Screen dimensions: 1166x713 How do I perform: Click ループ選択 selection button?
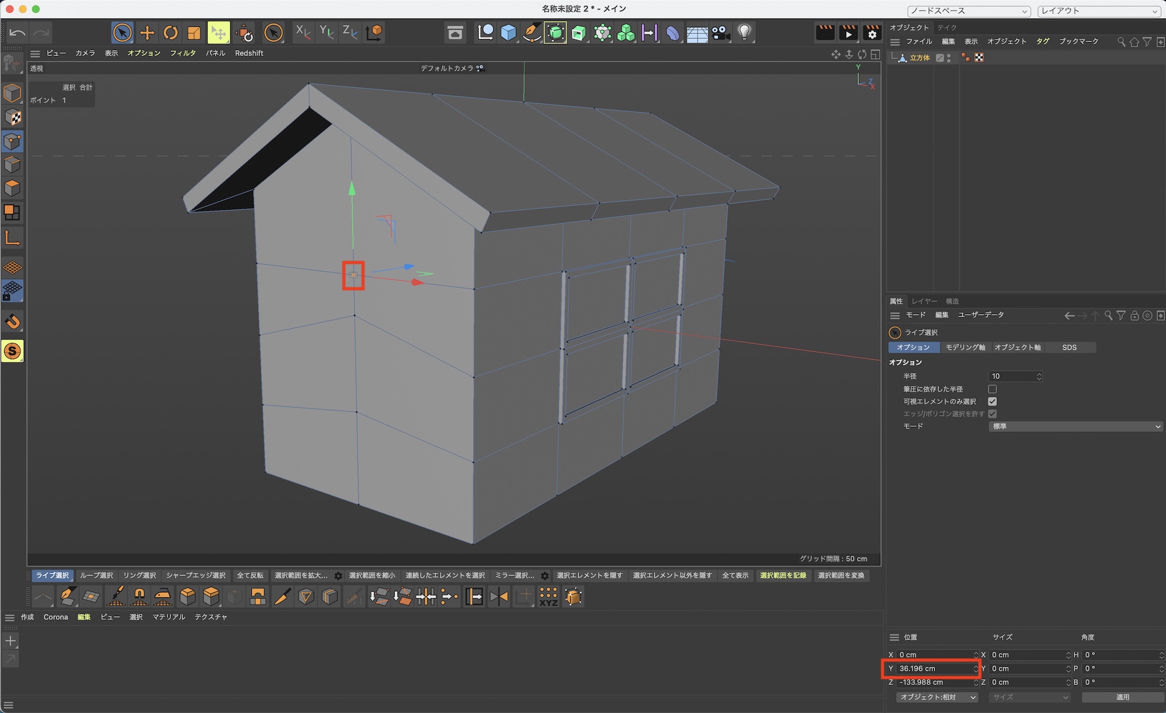(96, 575)
